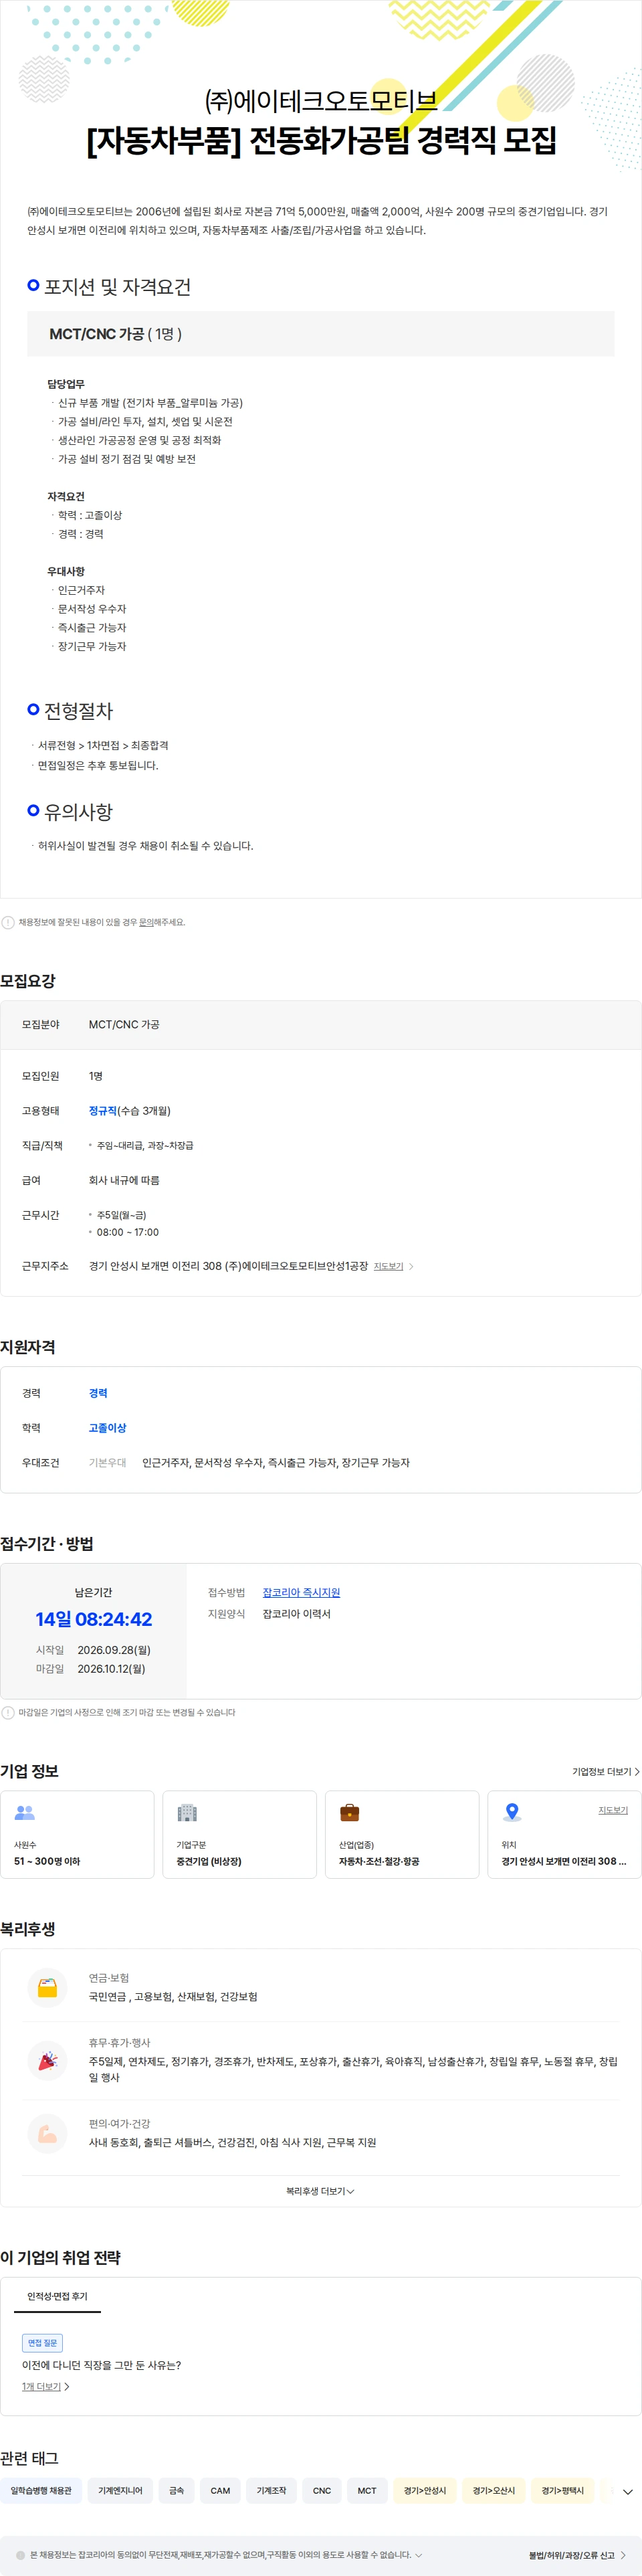Click the 편의·여가·건강 muscle icon
This screenshot has height=2576, width=642.
[47, 2133]
